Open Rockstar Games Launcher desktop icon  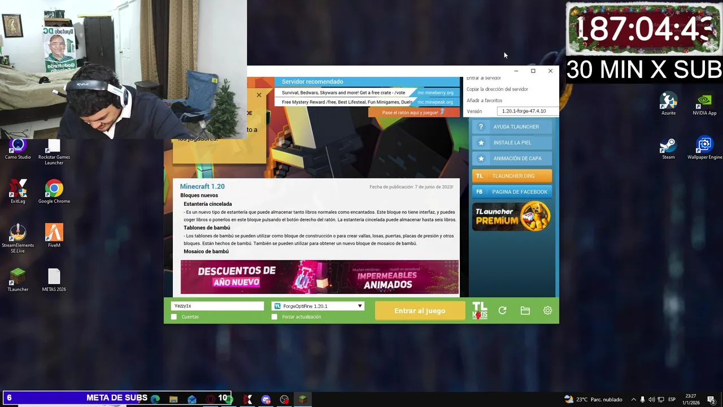coord(54,153)
